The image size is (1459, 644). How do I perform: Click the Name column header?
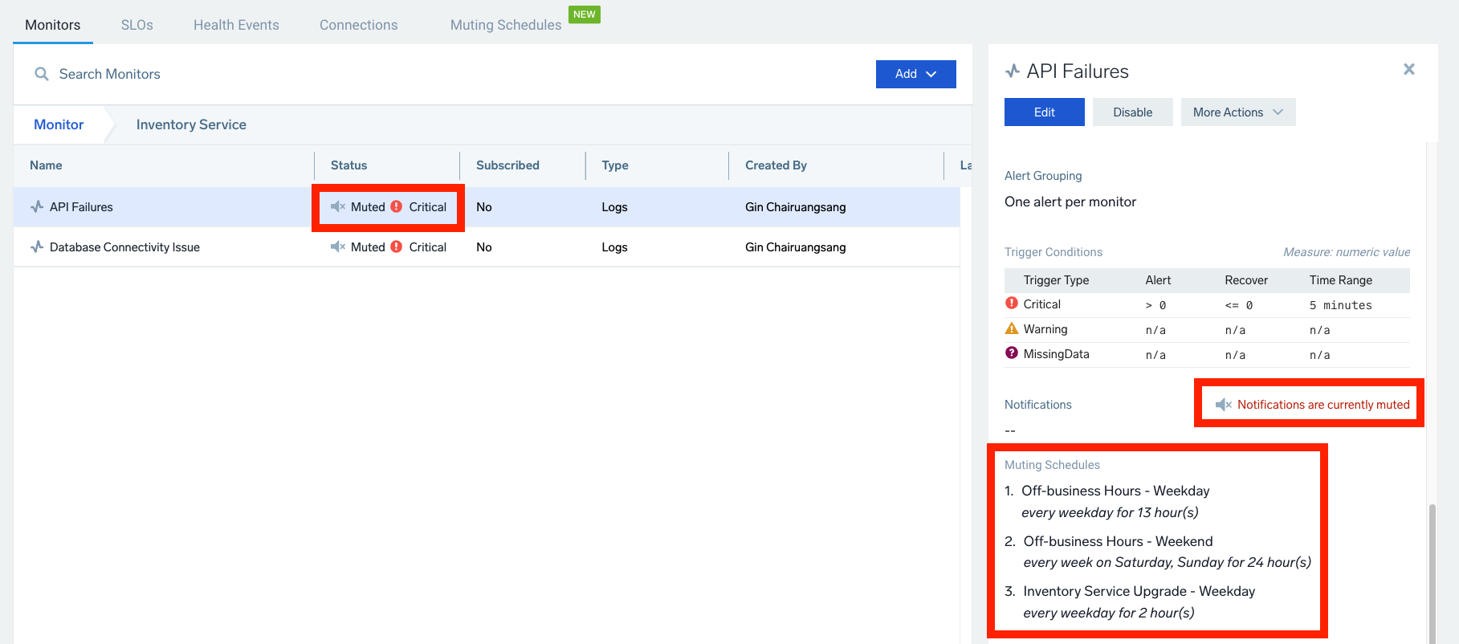click(x=46, y=165)
